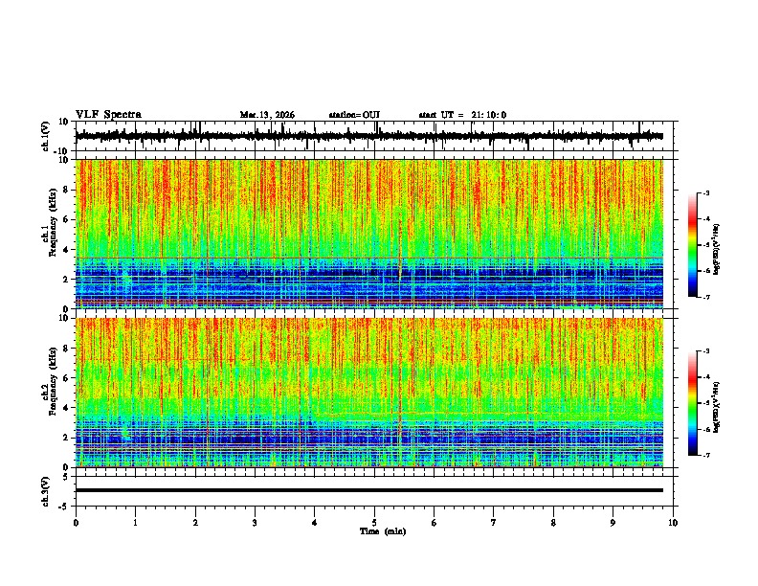Click the "8" kHz tick of ch.2 spectrogram
Image resolution: width=758 pixels, height=586 pixels.
[66, 349]
